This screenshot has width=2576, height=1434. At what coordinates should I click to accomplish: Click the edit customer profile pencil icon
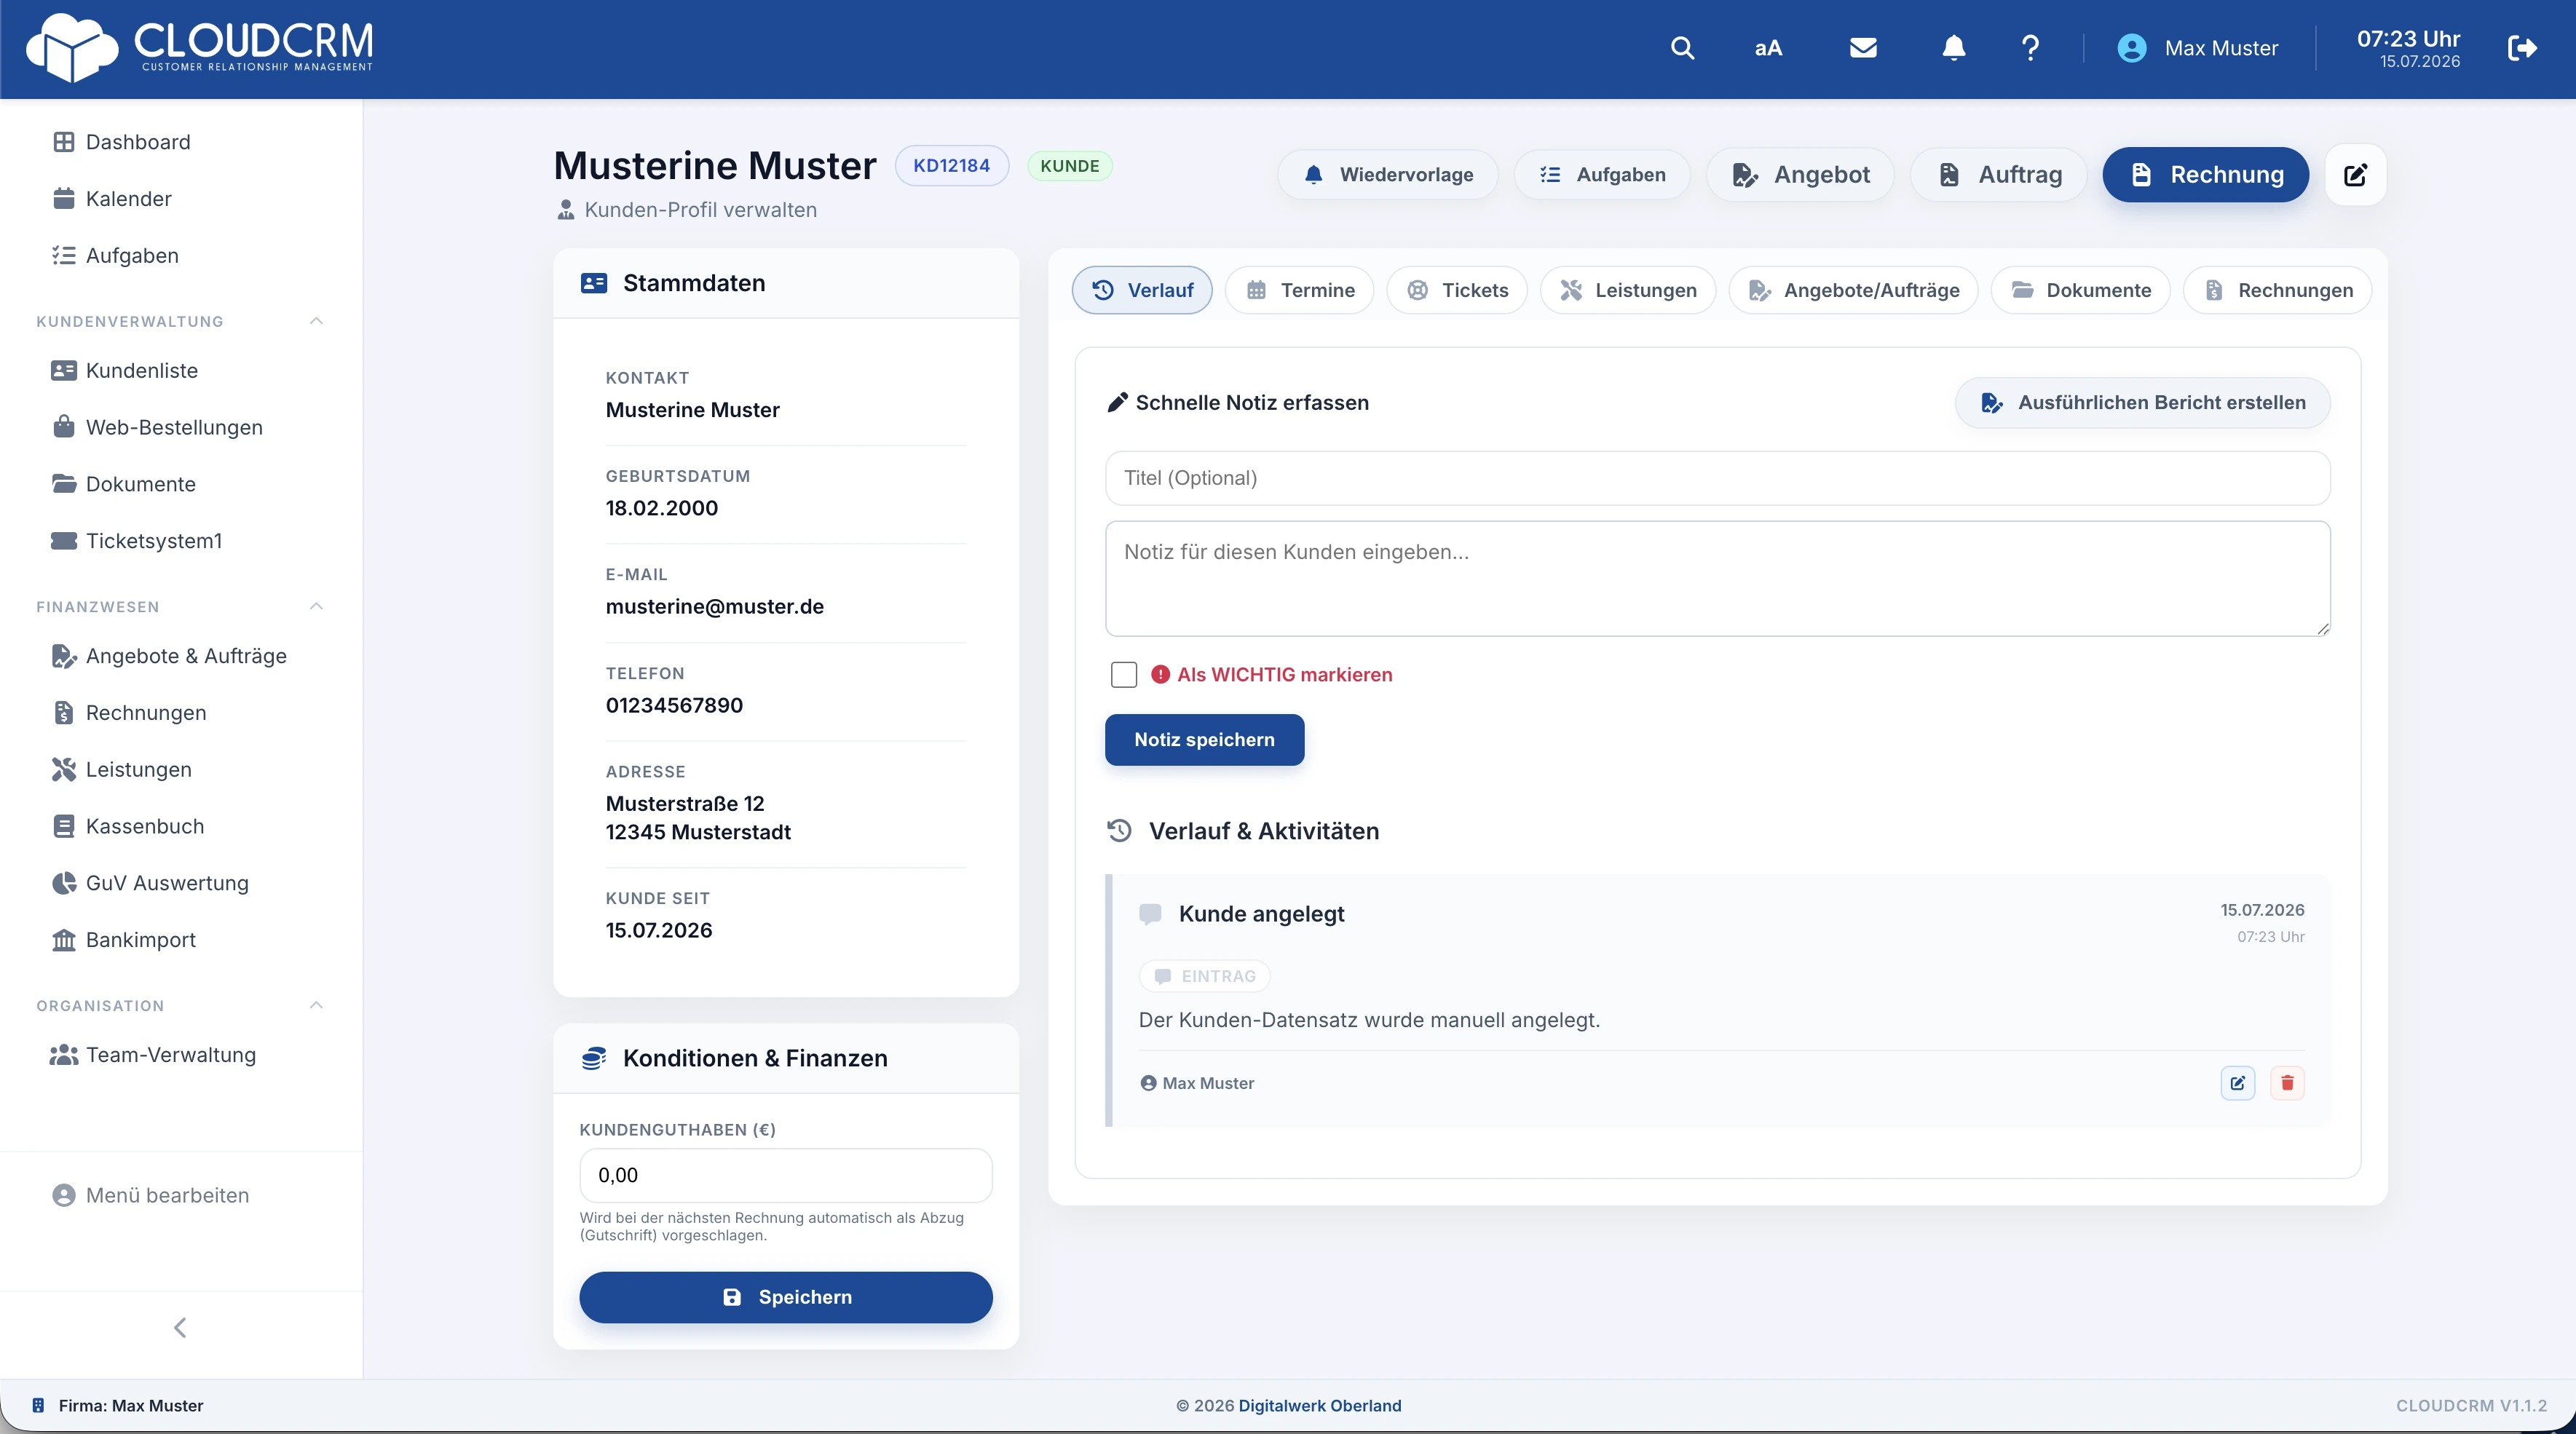click(2355, 175)
